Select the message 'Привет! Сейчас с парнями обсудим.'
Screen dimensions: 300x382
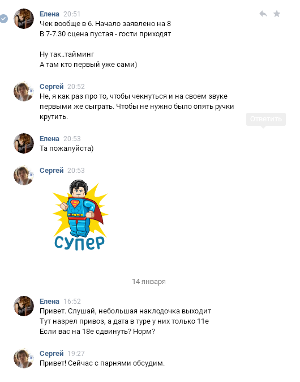[102, 363]
